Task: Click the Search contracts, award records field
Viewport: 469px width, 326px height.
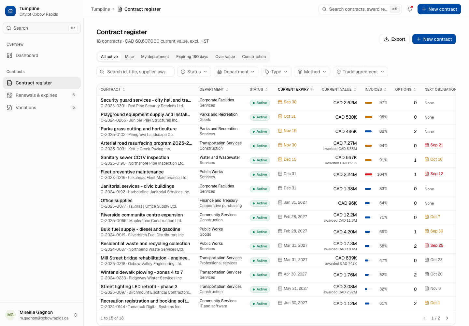Action: coord(360,9)
